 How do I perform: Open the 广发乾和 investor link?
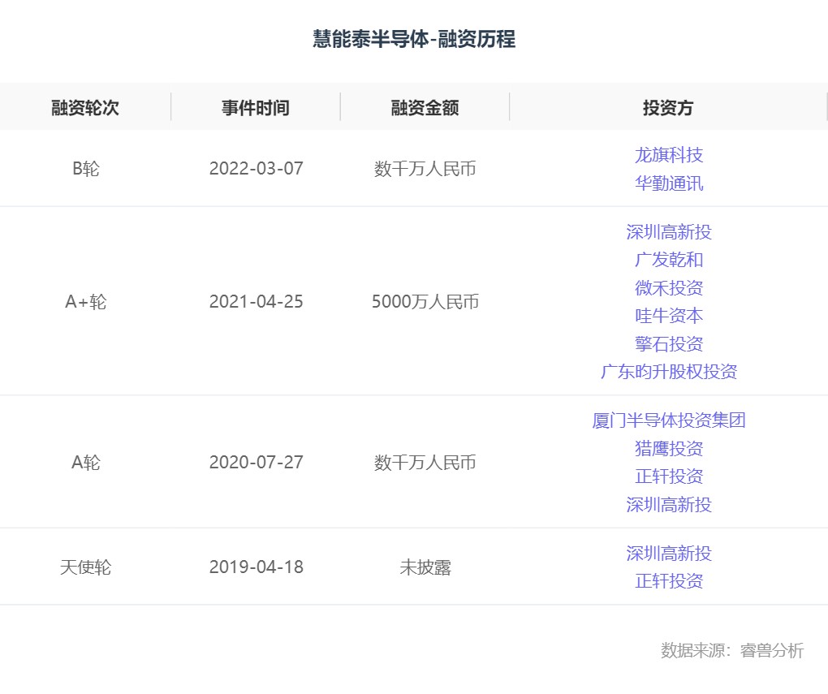(669, 260)
